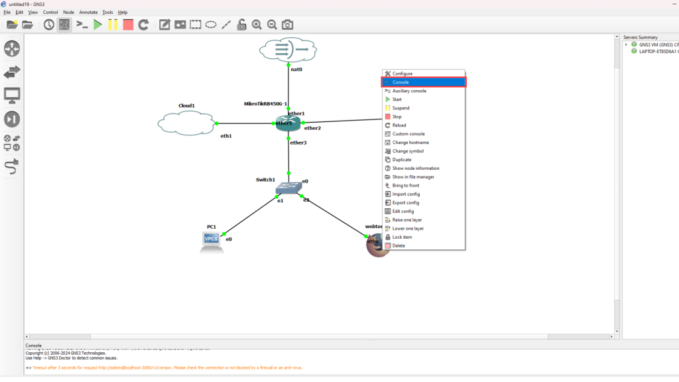Start all nodes with the green play icon
The width and height of the screenshot is (679, 382).
click(x=97, y=25)
